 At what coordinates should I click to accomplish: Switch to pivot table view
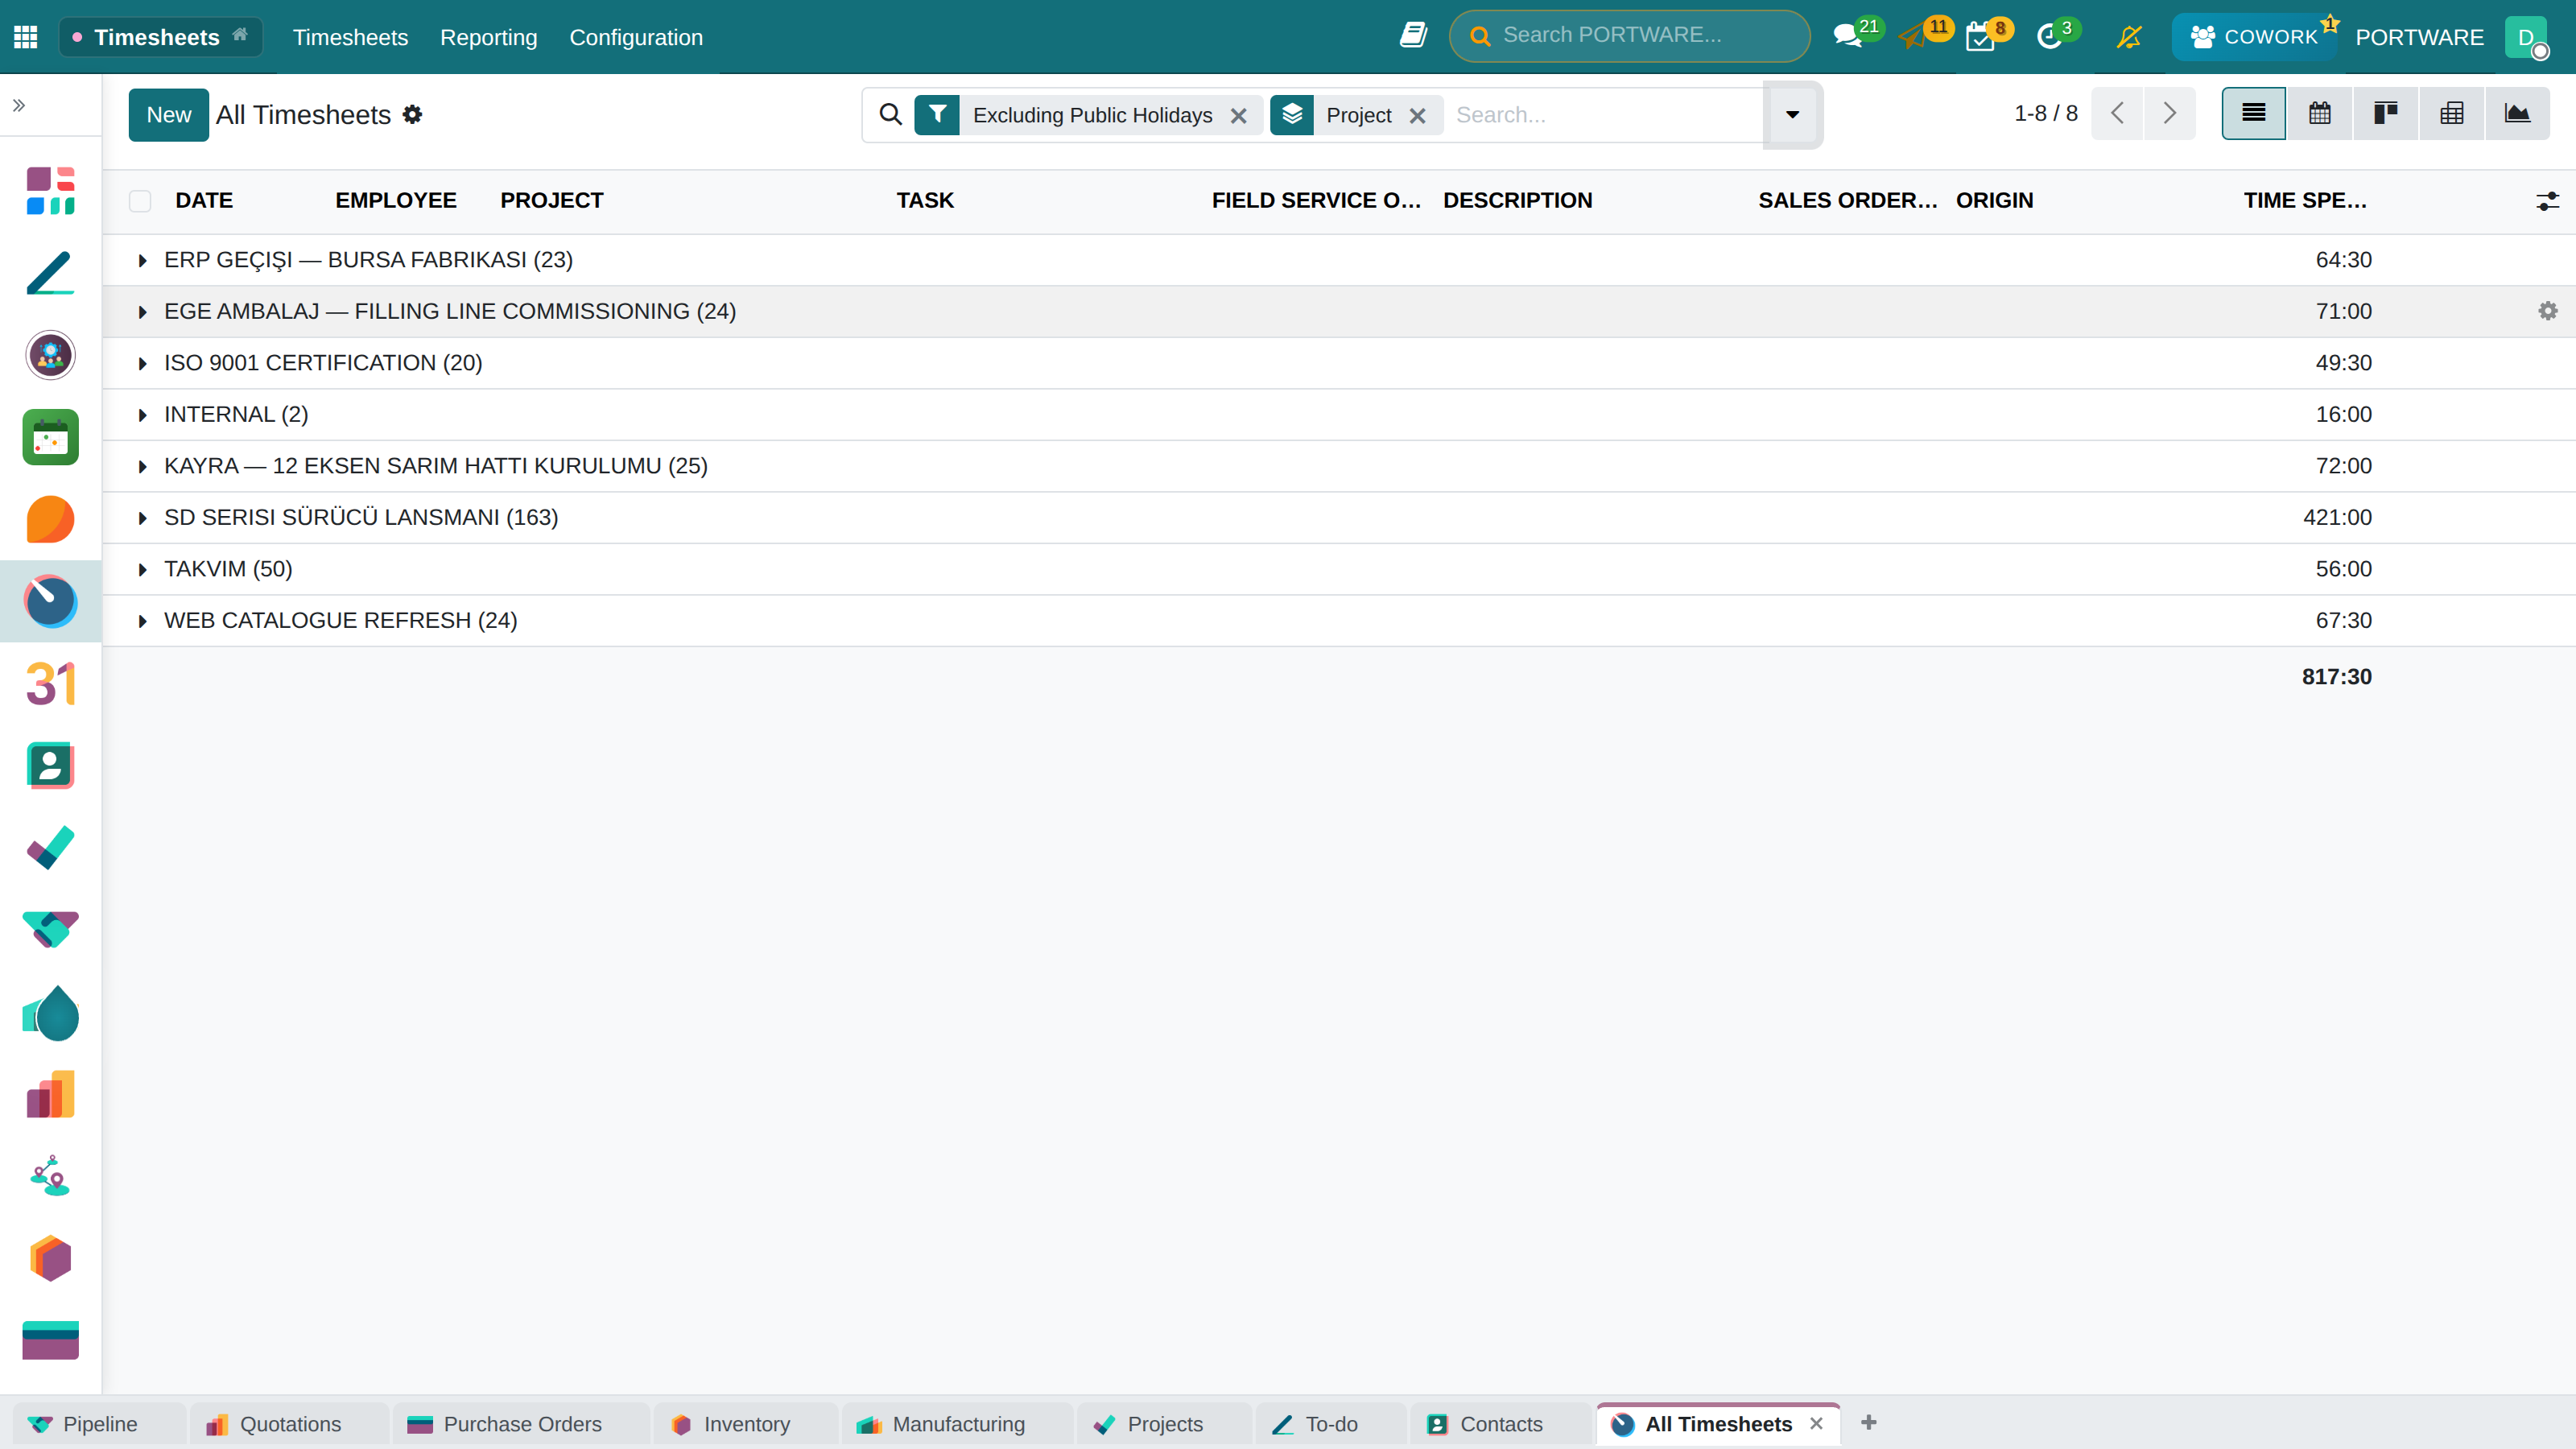pos(2452,114)
